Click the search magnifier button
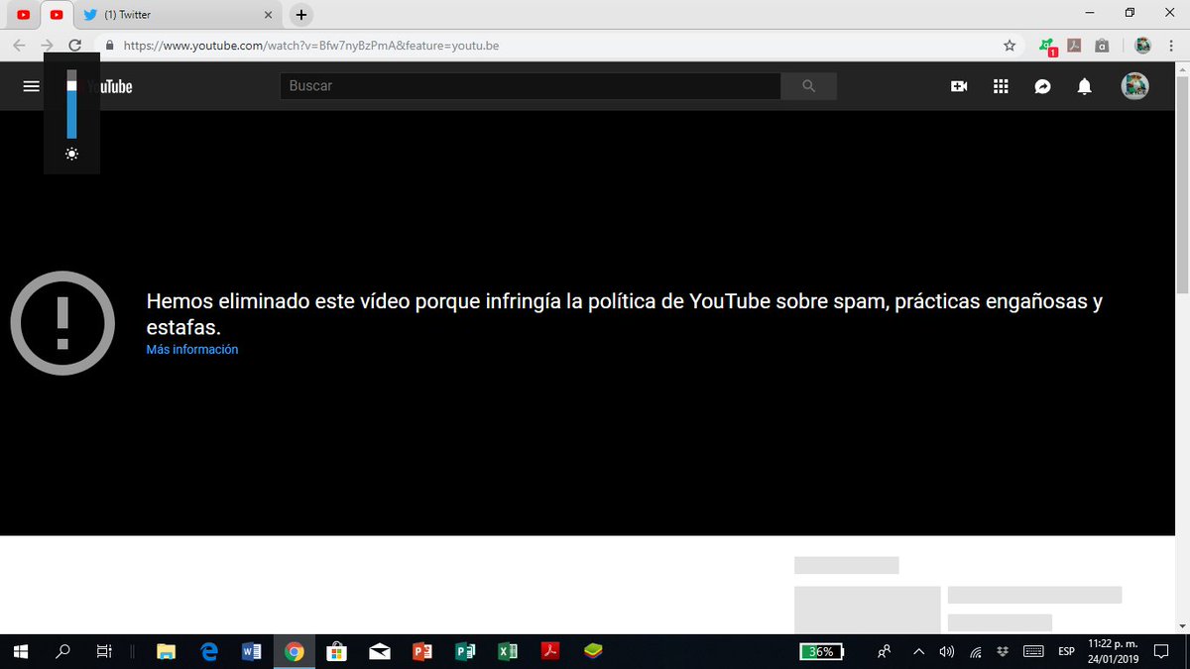This screenshot has height=669, width=1190. (808, 86)
